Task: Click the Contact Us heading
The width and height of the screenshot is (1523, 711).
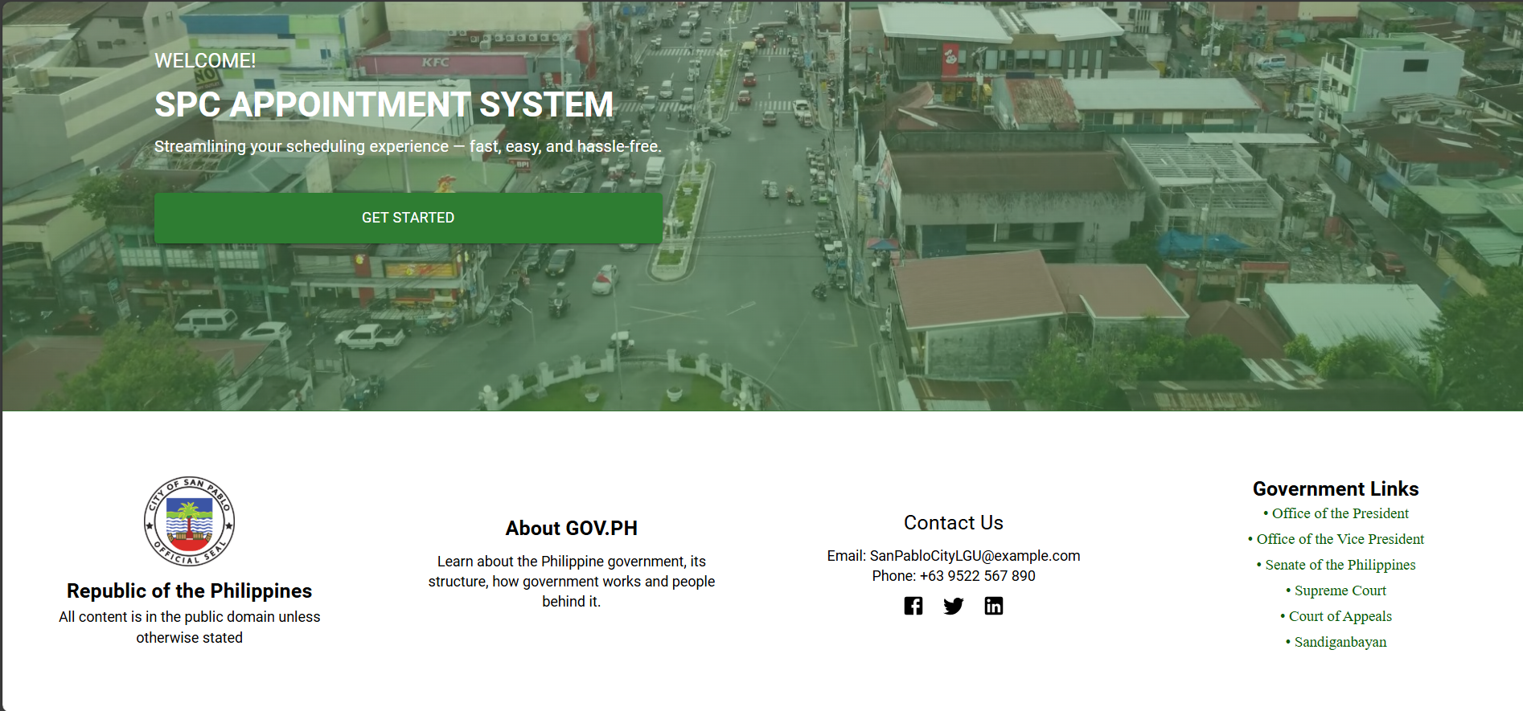Action: click(953, 523)
